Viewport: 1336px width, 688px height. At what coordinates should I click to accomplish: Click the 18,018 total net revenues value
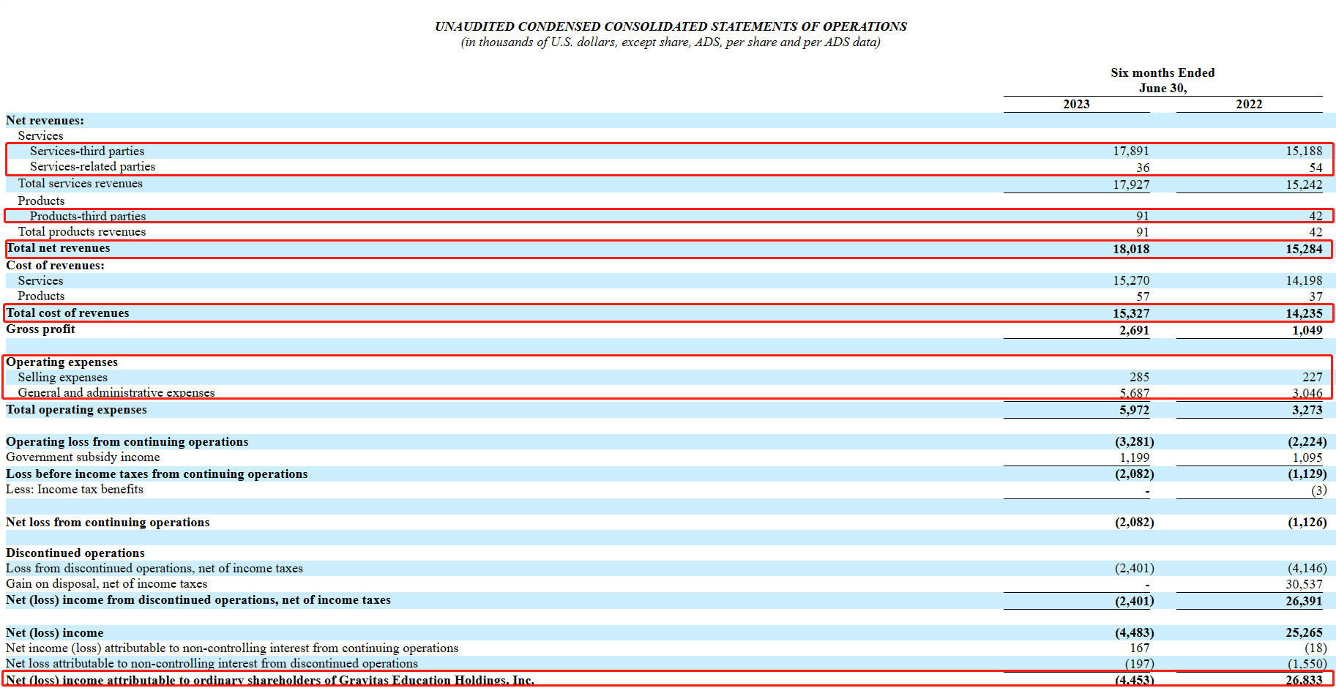click(x=1131, y=249)
